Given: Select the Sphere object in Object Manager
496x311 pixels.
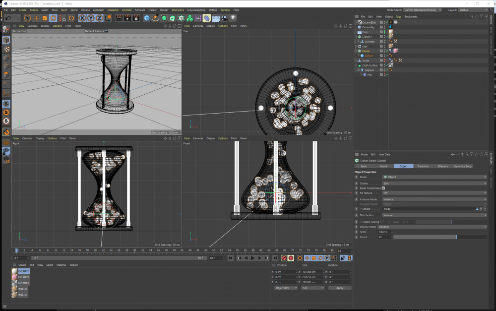Looking at the screenshot, I should pos(369,56).
